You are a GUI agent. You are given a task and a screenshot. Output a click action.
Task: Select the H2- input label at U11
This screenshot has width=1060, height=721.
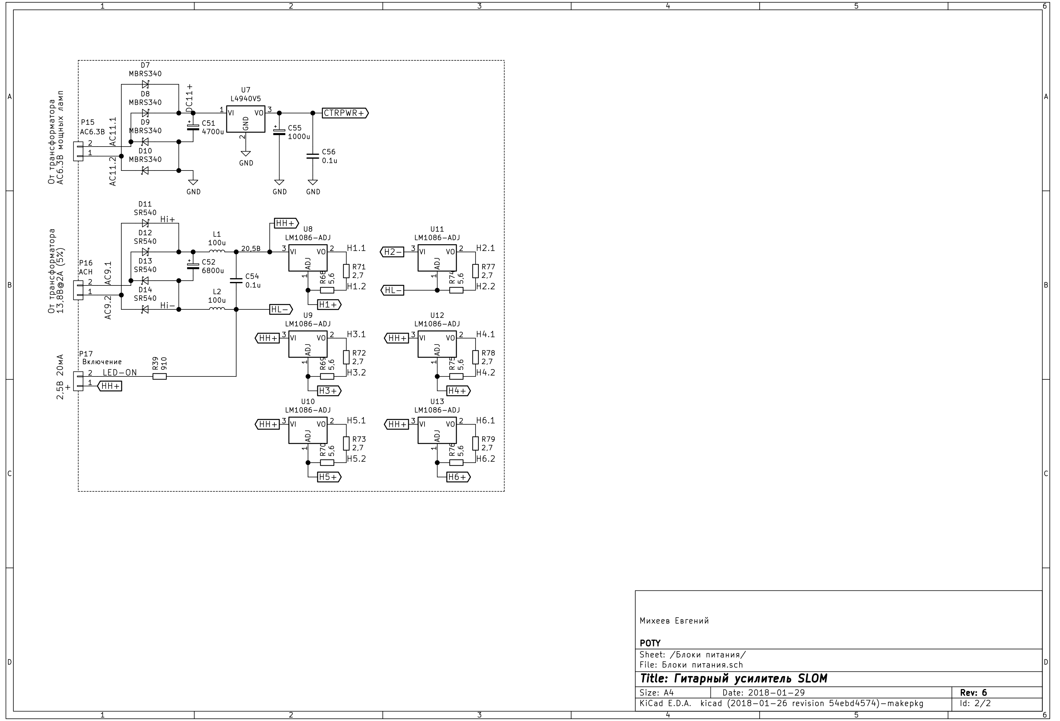point(392,252)
